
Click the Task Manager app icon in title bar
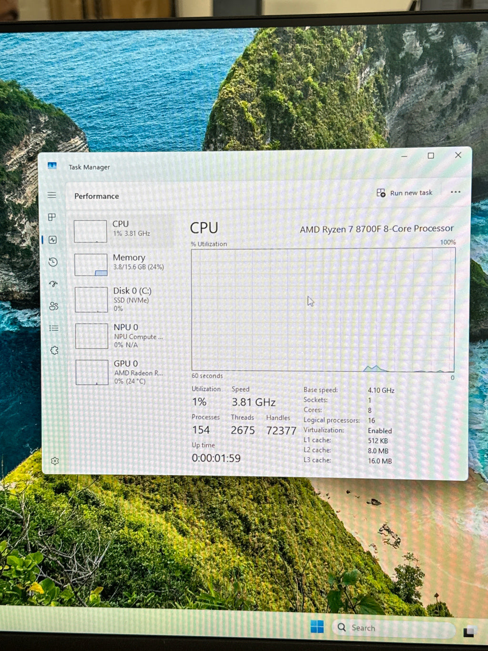[x=52, y=165]
